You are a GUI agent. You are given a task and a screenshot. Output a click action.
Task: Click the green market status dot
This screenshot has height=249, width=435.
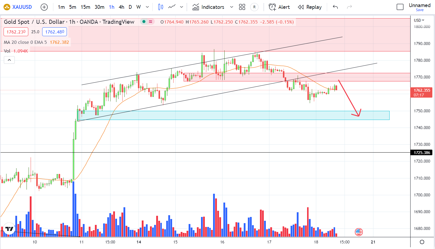point(144,21)
